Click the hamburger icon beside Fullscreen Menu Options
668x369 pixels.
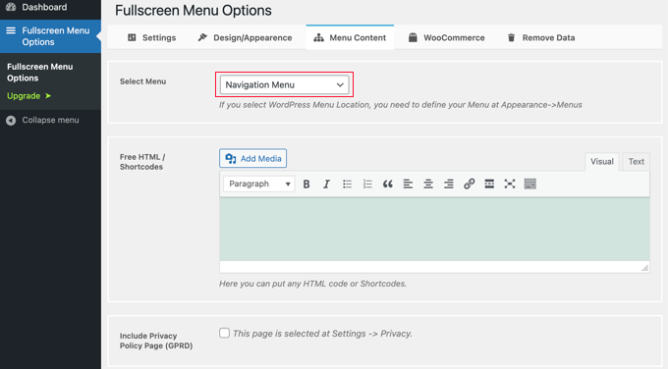(11, 30)
